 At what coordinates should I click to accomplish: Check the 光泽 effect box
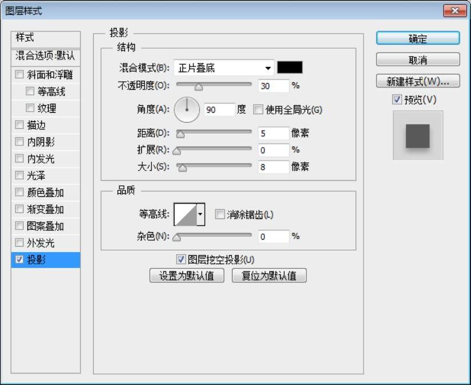pos(19,175)
